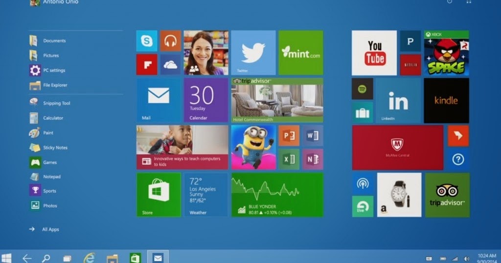Viewport: 501px width, 263px height.
Task: Open the OneNote tile
Action: pyautogui.click(x=313, y=159)
